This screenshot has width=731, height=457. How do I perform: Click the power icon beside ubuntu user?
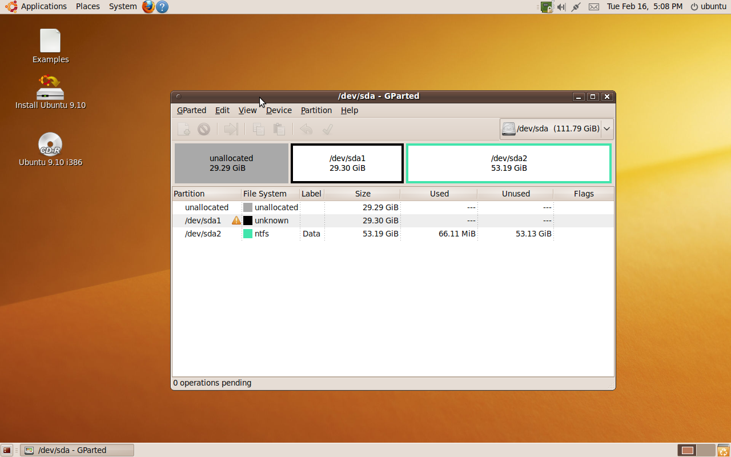[694, 7]
